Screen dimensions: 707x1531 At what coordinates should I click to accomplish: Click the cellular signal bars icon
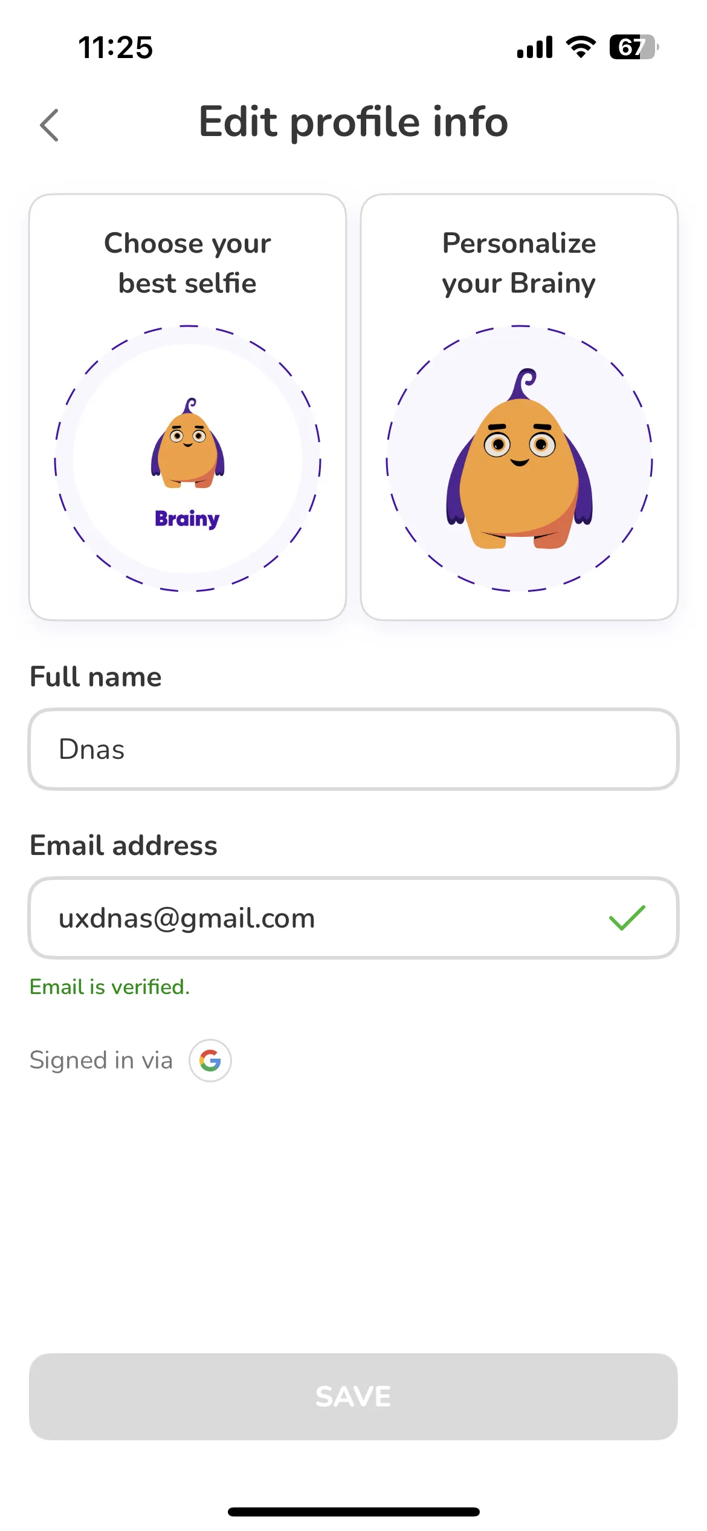click(535, 47)
